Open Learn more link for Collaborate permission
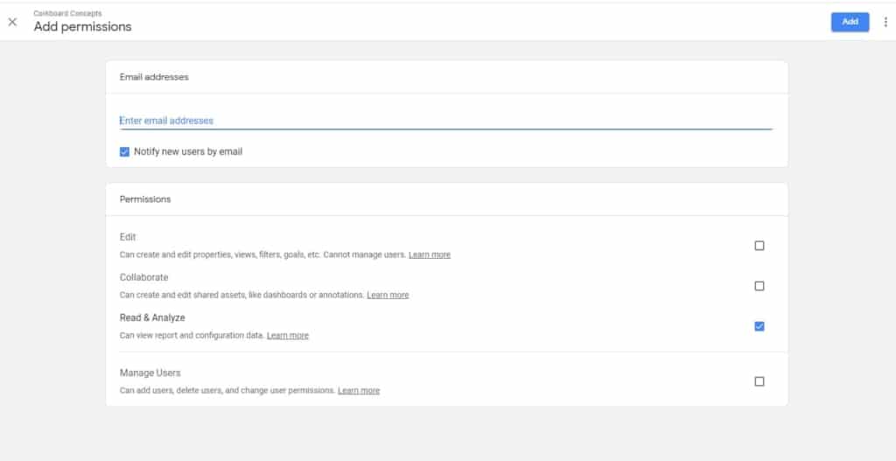Screen dimensions: 896x461 (x=388, y=295)
